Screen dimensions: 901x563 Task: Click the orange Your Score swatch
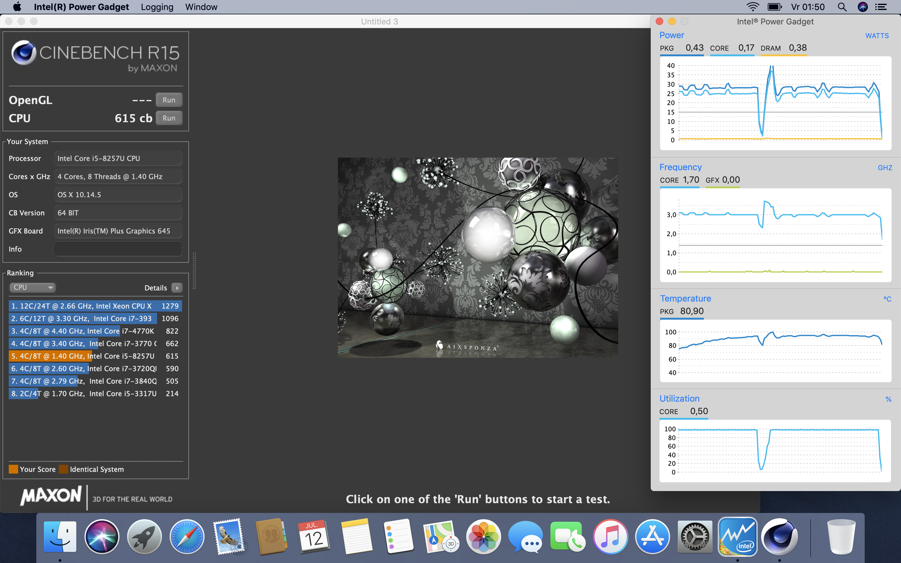(x=13, y=469)
